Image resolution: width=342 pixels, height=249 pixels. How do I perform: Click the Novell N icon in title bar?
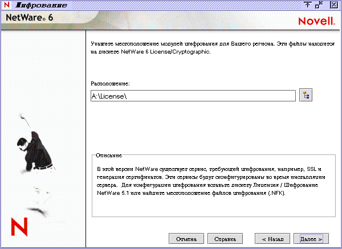(x=7, y=5)
